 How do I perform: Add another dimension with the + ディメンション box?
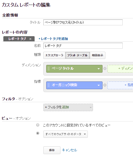pos(120,69)
